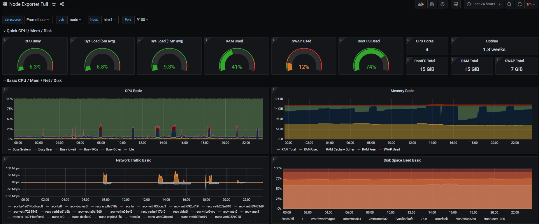Open the Prometheus datasource dropdown
Screen dimensions: 539x224
pos(38,20)
